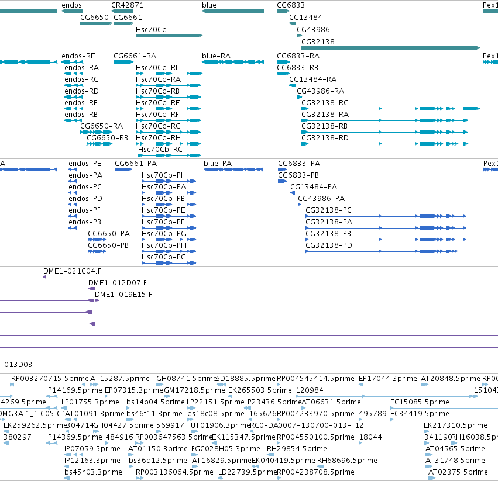This screenshot has height=481, width=498.
Task: Click the CG43986 gene label
Action: [313, 29]
